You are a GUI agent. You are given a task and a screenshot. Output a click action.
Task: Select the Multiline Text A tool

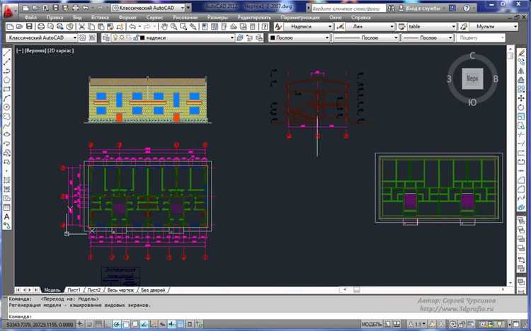pos(7,216)
